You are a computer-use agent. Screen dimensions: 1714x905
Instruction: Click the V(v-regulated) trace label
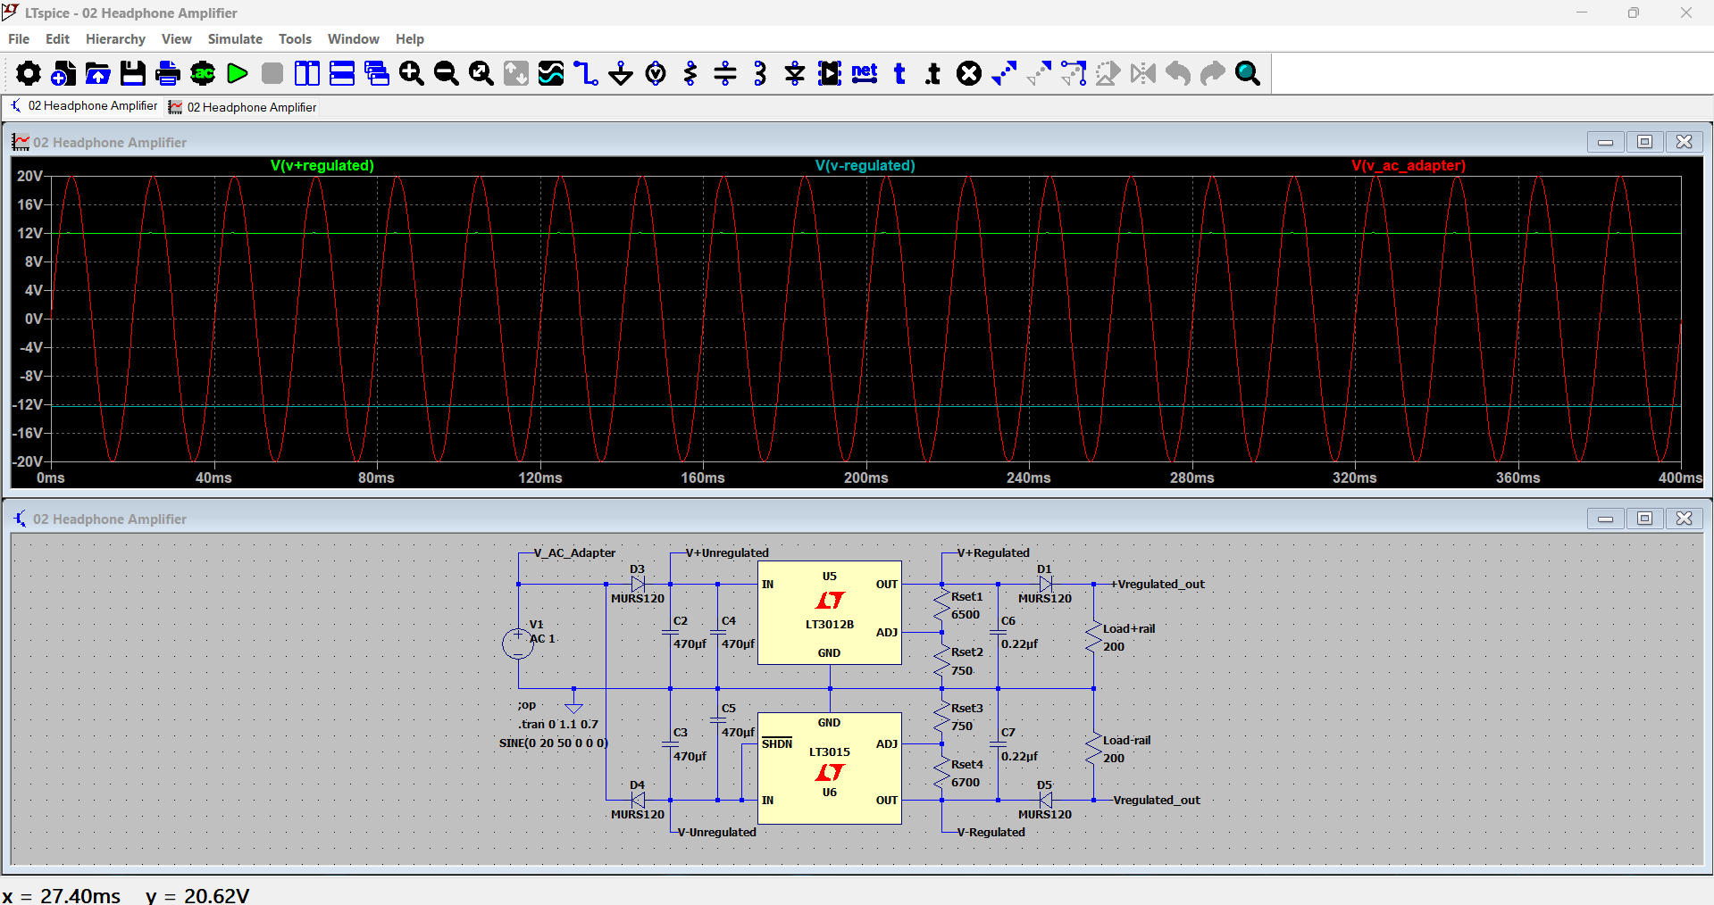(x=865, y=166)
